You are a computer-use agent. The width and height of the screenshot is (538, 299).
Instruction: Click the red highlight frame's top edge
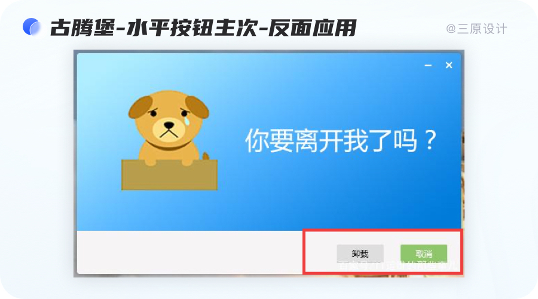[x=383, y=230]
